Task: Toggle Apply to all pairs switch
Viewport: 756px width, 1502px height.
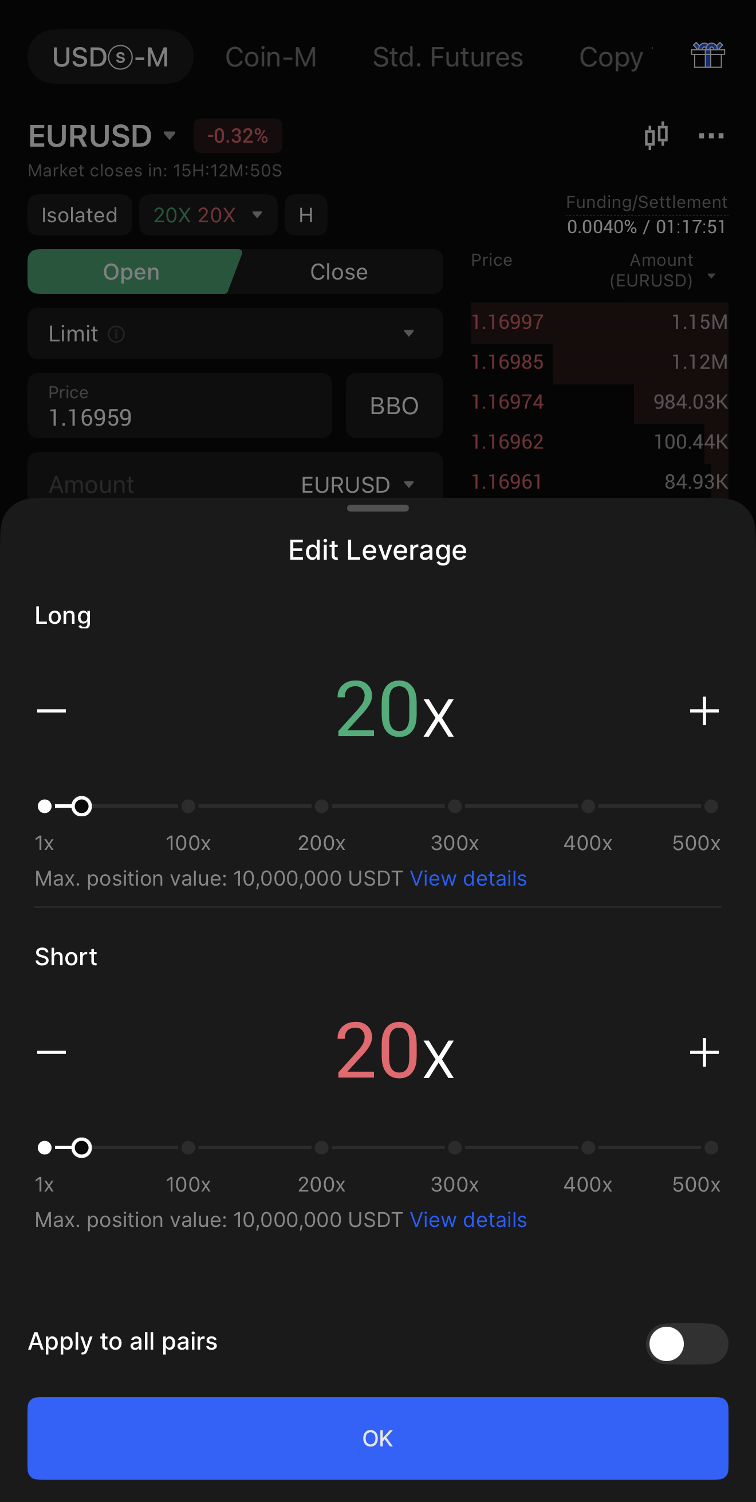Action: click(686, 1343)
